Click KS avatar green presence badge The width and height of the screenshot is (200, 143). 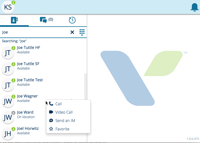13,3
